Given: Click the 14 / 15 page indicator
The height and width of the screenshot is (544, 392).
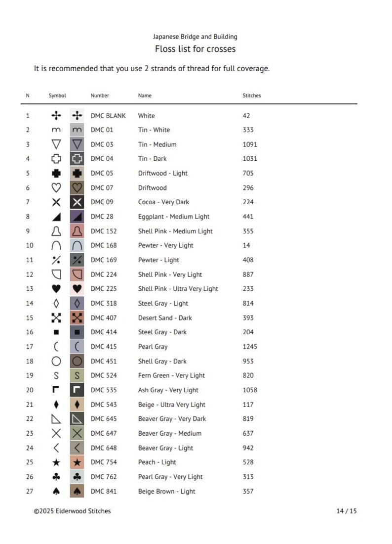Looking at the screenshot, I should pos(346,511).
